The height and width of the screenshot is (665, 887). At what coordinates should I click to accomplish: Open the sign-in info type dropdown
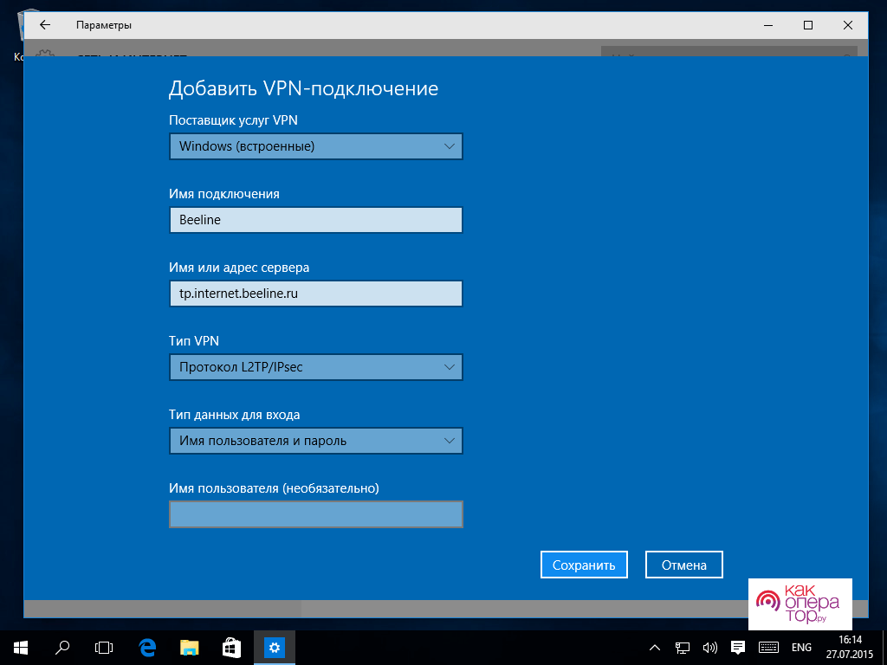tap(316, 441)
